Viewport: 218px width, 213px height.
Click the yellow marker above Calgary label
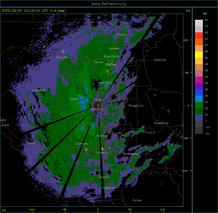tap(102, 149)
